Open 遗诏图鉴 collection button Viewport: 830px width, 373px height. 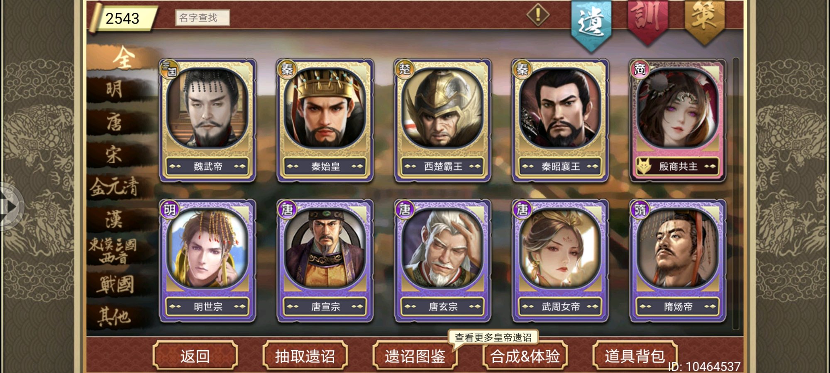[415, 356]
